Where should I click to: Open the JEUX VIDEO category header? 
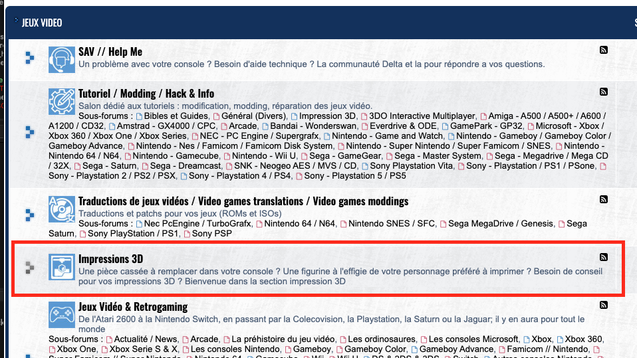tap(42, 23)
